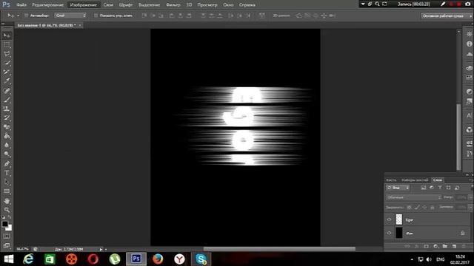Hide the top text layer eye icon
The width and height of the screenshot is (474, 266).
point(389,219)
